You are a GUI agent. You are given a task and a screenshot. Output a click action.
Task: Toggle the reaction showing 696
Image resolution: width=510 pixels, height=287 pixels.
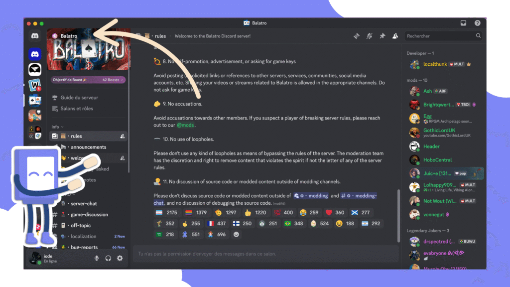tap(217, 234)
